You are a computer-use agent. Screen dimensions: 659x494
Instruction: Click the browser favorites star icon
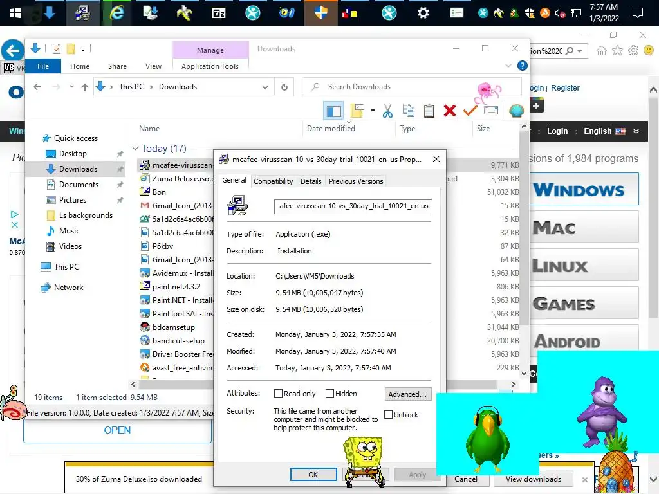click(x=617, y=51)
